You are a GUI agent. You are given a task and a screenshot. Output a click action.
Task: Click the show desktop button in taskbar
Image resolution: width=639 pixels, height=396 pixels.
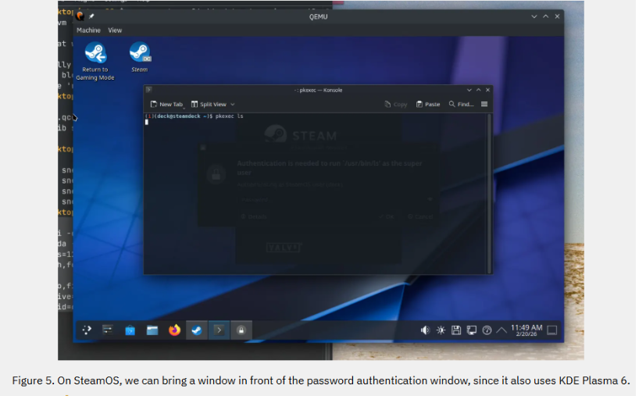[552, 330]
